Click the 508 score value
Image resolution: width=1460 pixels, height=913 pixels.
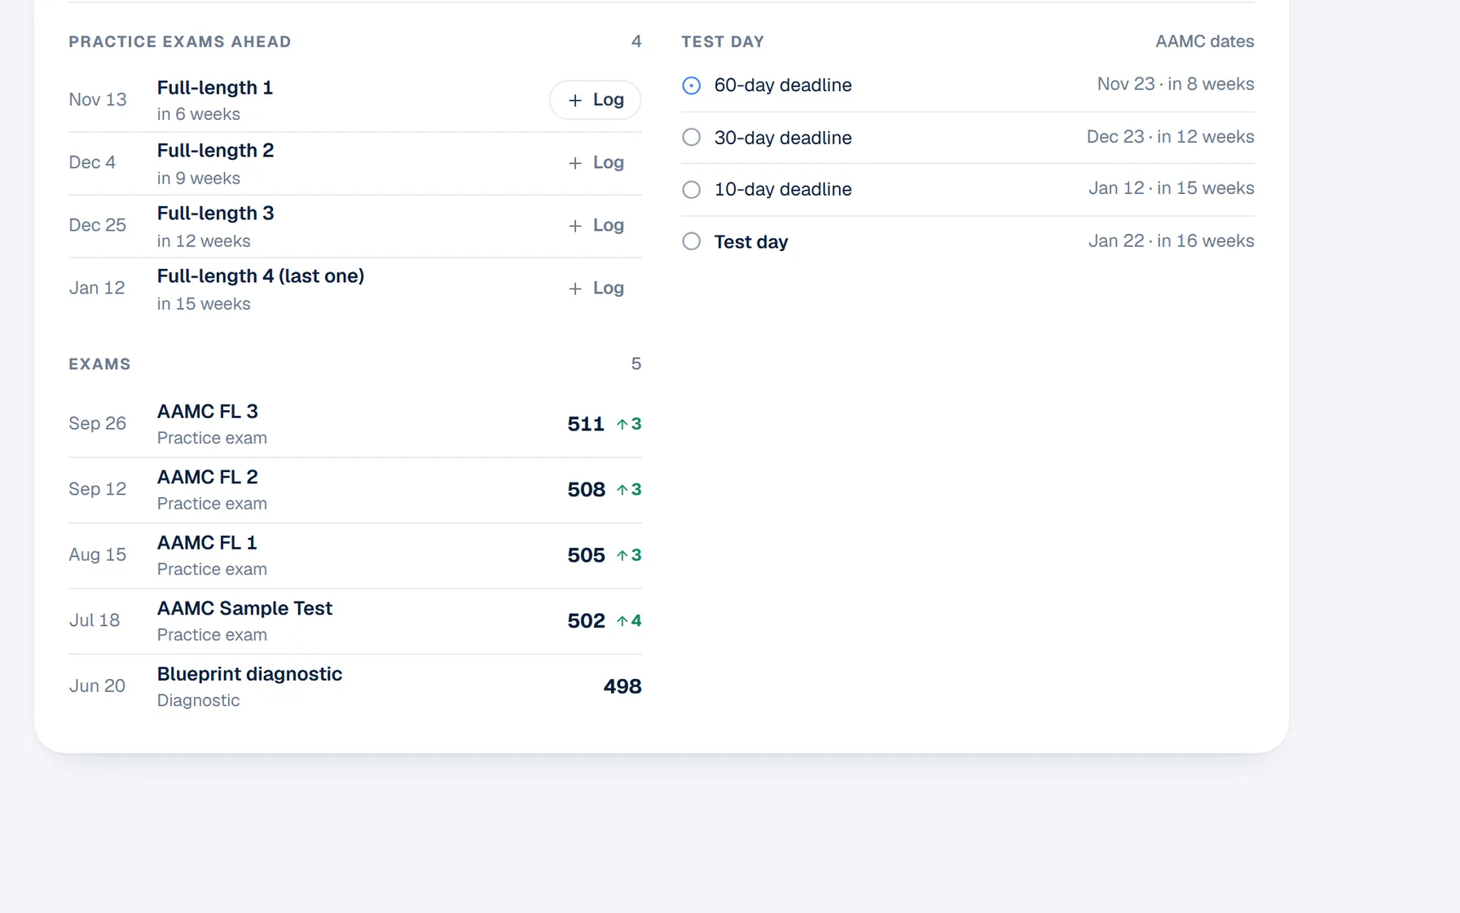(586, 490)
